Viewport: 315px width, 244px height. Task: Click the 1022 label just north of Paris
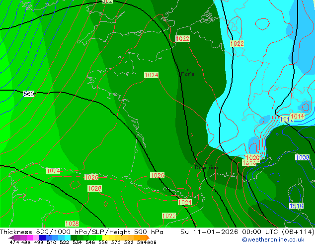(x=183, y=39)
